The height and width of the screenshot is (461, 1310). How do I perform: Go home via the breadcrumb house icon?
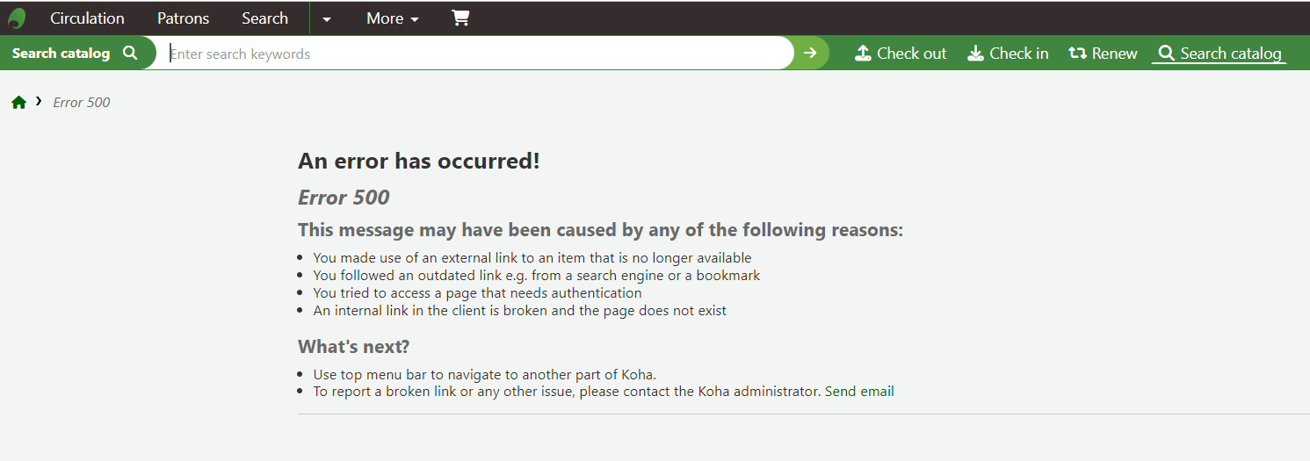click(x=18, y=103)
